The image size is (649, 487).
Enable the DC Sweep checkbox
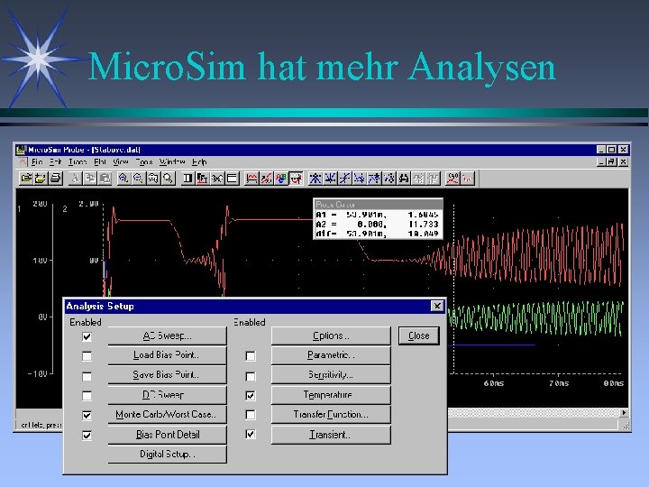click(87, 396)
